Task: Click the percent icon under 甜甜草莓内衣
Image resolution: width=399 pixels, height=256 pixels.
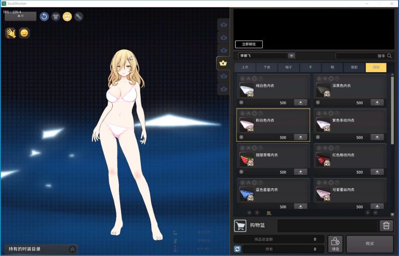Action: pyautogui.click(x=241, y=172)
